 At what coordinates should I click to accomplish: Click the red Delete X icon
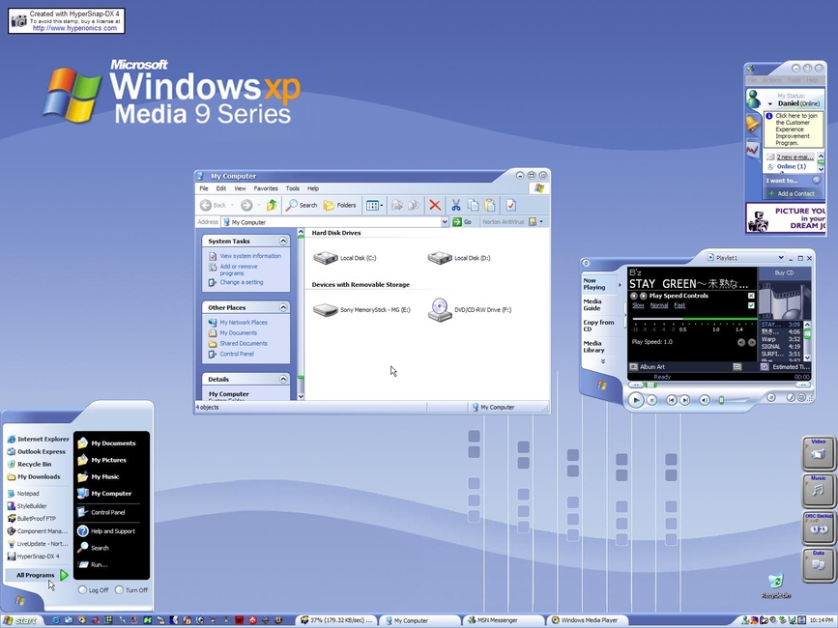(x=435, y=205)
